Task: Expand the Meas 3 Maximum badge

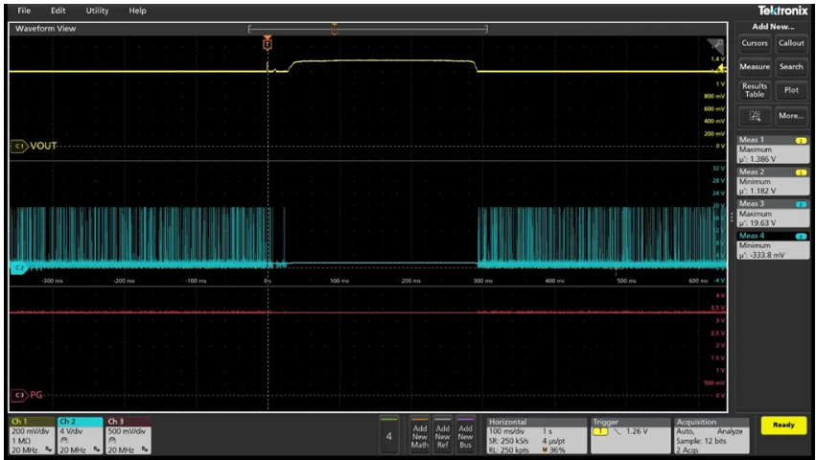Action: (x=772, y=215)
